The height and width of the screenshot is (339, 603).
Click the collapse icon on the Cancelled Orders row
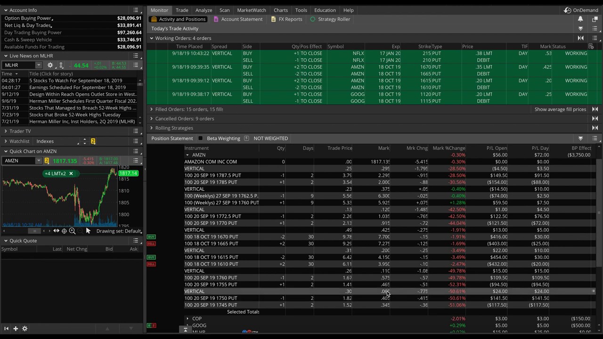click(595, 119)
